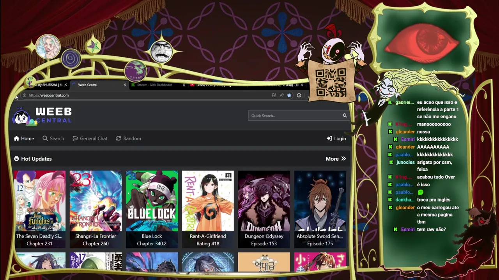Click the read aloud icon in address bar
The width and height of the screenshot is (499, 280).
click(281, 95)
